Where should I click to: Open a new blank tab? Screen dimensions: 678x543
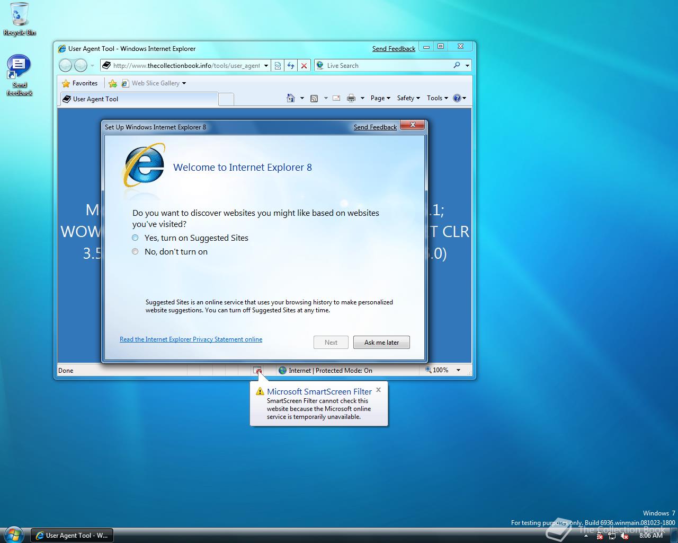click(226, 99)
